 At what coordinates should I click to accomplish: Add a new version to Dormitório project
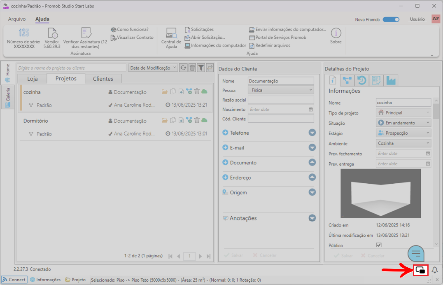click(x=189, y=120)
